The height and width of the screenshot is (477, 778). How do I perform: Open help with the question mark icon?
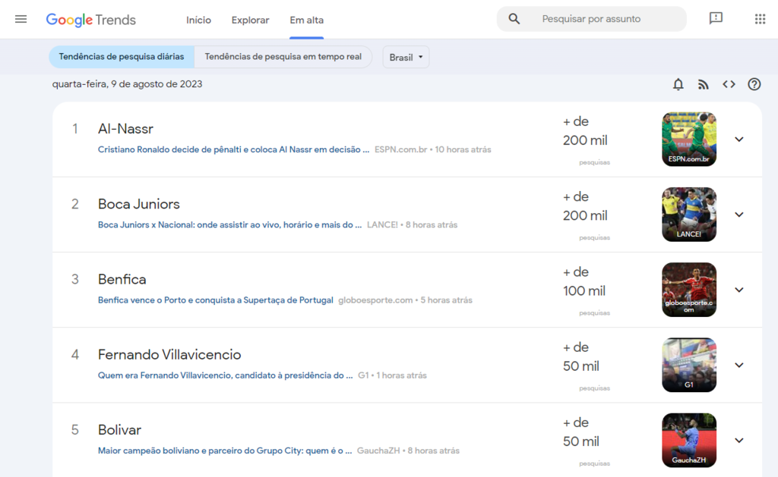point(754,84)
